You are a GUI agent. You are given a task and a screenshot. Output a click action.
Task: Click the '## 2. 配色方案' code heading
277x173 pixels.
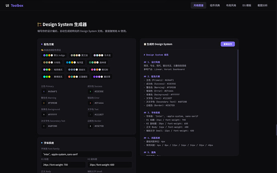[x=152, y=77]
